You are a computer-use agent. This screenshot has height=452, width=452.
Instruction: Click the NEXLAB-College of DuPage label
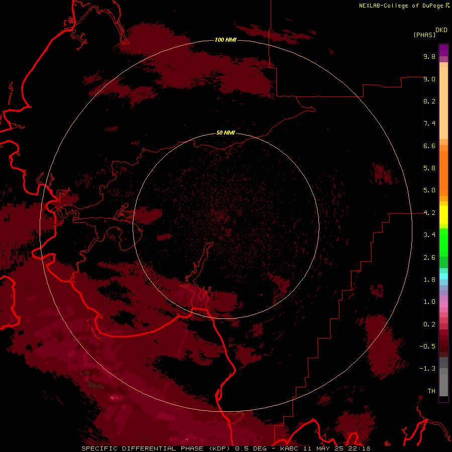click(401, 6)
